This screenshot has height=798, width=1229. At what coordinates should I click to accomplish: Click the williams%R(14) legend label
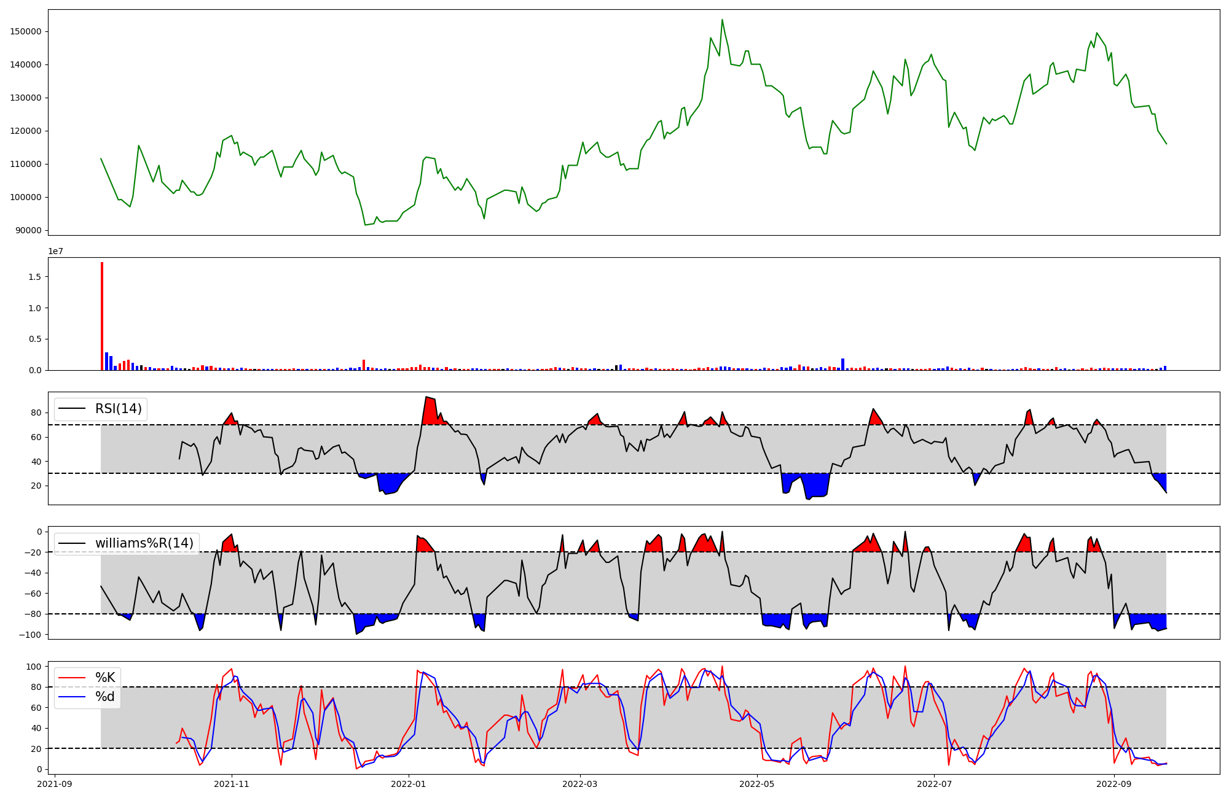click(144, 543)
